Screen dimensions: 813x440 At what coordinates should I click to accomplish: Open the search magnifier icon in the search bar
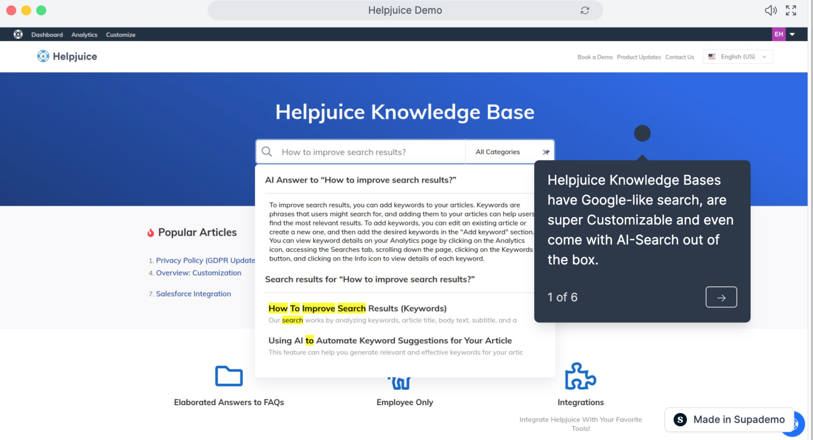click(267, 152)
